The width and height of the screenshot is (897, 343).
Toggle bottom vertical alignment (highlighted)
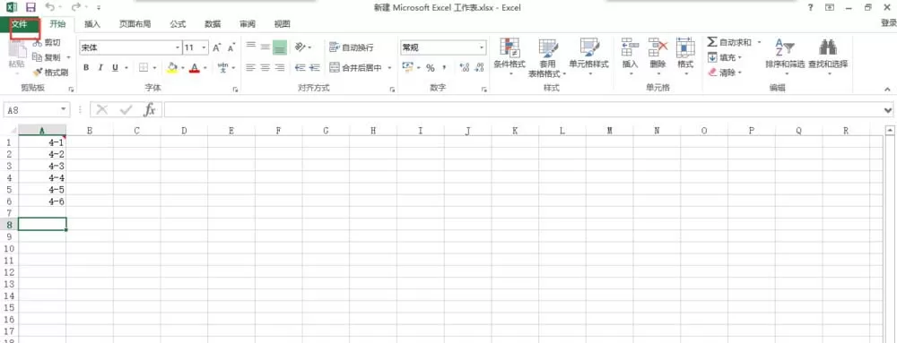[279, 47]
